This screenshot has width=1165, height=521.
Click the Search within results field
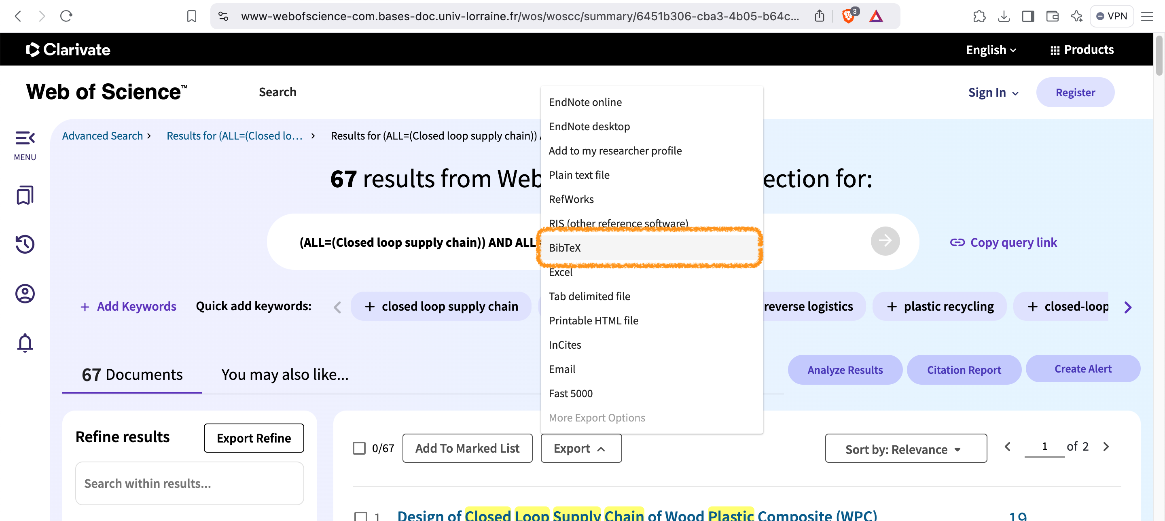coord(189,483)
